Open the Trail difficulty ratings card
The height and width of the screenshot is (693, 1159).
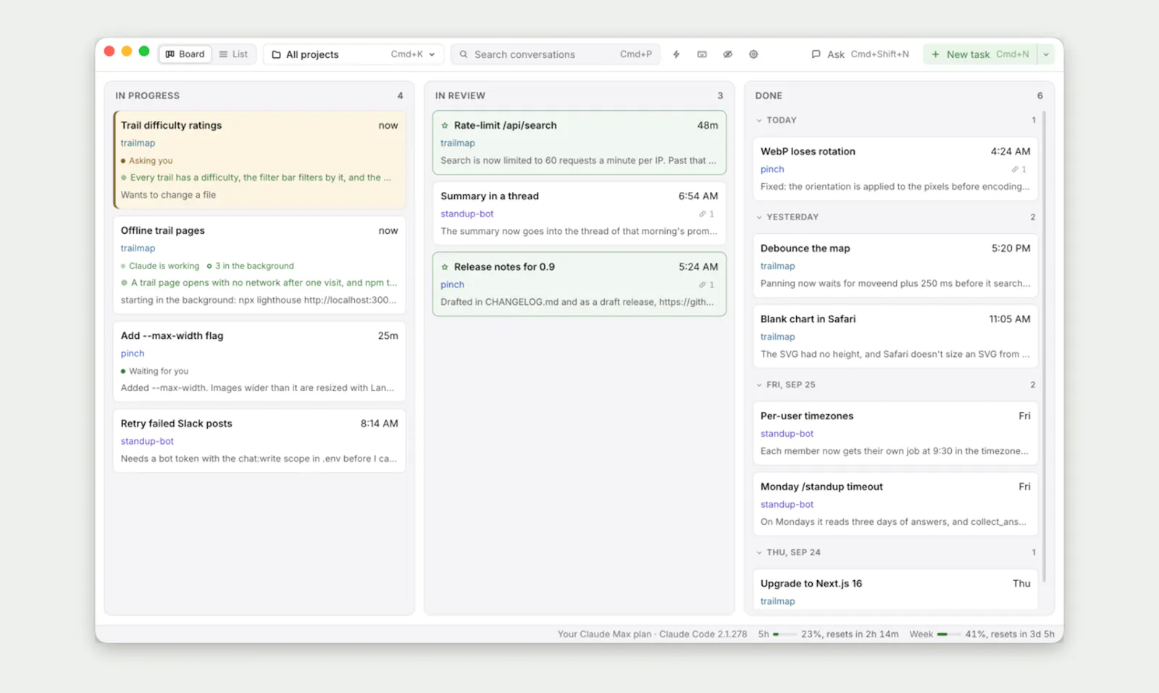point(259,159)
